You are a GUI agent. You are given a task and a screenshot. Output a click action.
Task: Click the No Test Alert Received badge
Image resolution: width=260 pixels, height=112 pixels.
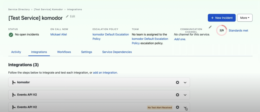pyautogui.click(x=160, y=107)
